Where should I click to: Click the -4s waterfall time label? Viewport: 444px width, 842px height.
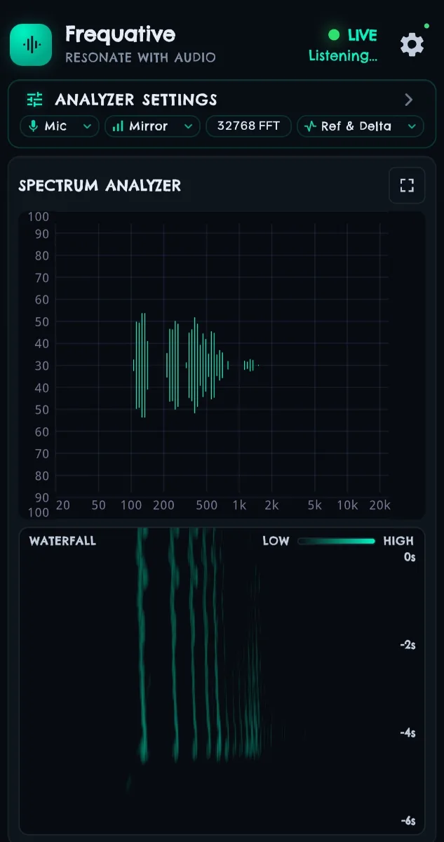[x=407, y=733]
